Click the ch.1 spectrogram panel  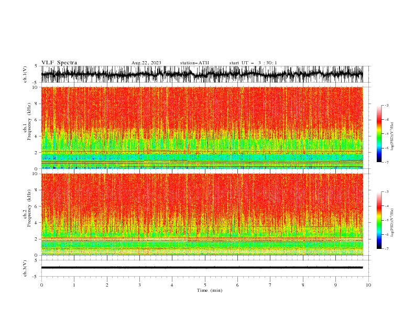(x=202, y=128)
